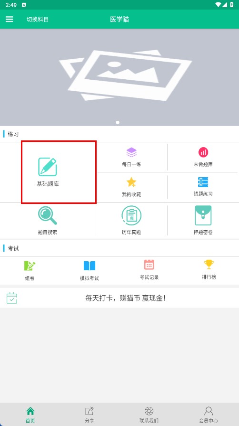Open 排行榜 trophy icon
The width and height of the screenshot is (239, 426).
point(209,265)
